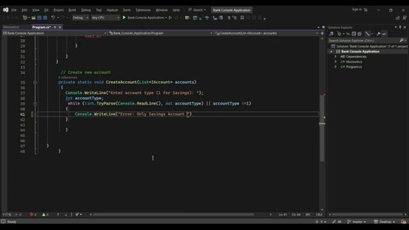The image size is (409, 230).
Task: Click Sync with Active Document icon
Action: (x=348, y=34)
